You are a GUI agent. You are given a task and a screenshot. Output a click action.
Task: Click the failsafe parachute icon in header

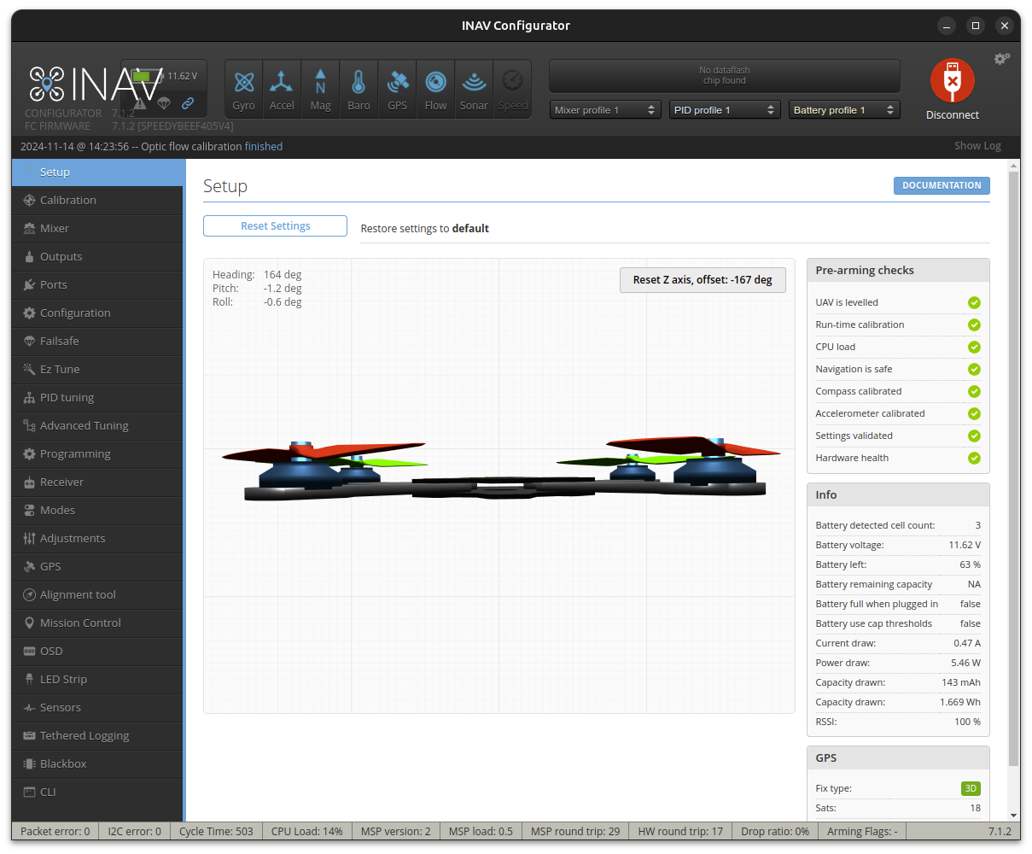(164, 103)
